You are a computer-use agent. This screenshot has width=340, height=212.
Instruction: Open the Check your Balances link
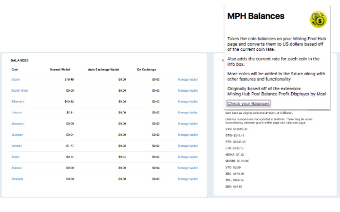point(249,104)
